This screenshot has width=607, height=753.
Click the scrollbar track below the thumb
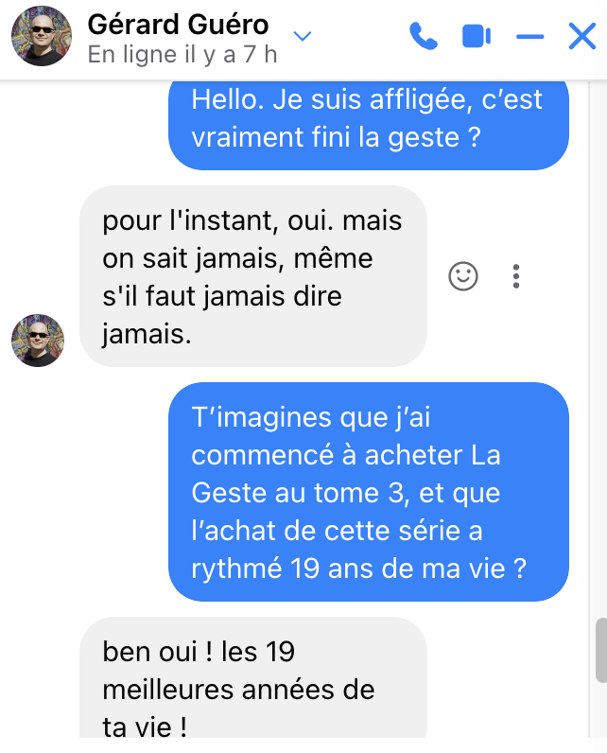[600, 719]
